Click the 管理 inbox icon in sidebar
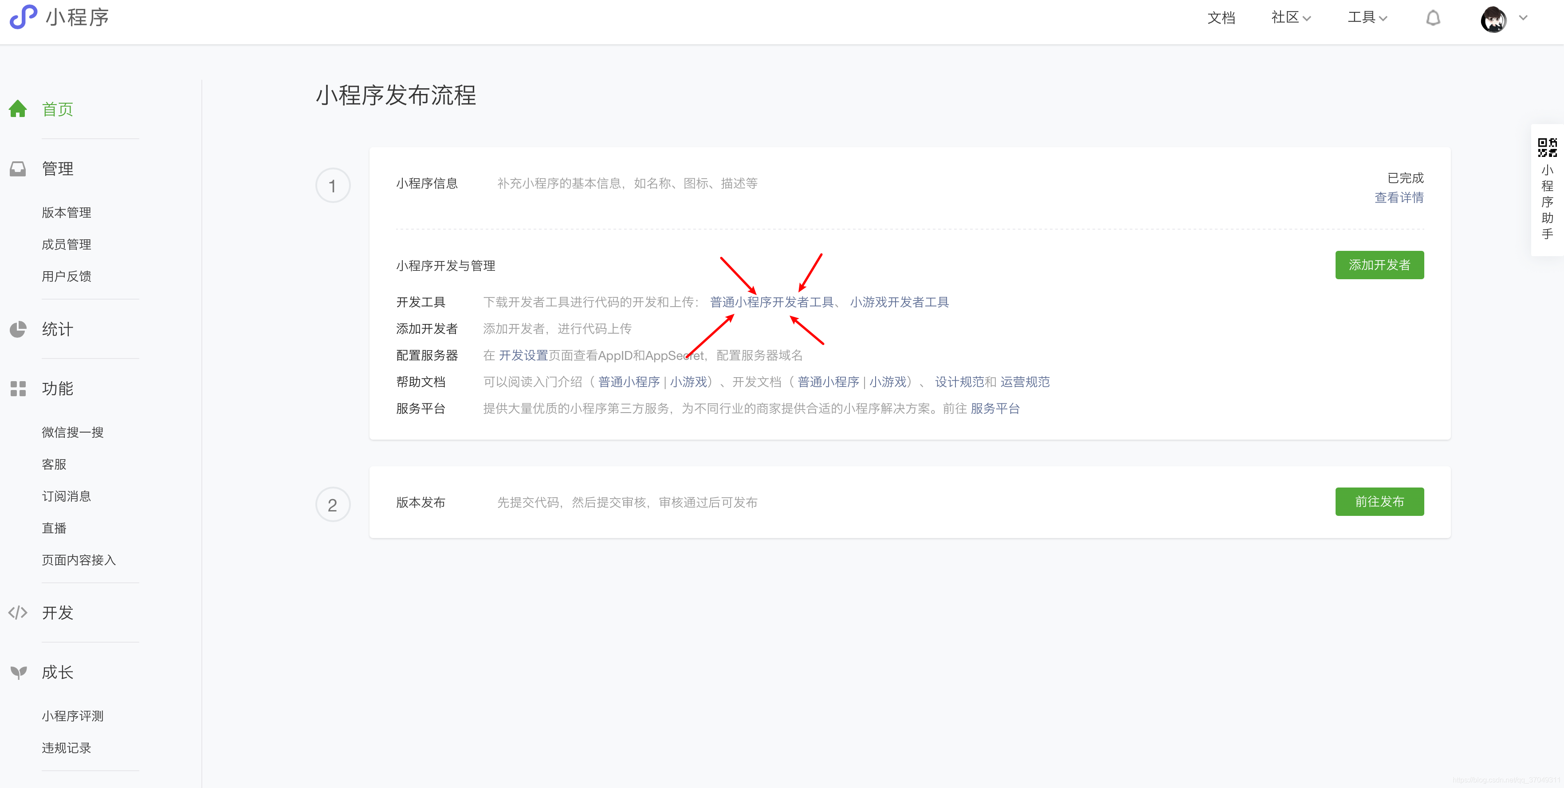This screenshot has height=788, width=1564. coord(18,169)
